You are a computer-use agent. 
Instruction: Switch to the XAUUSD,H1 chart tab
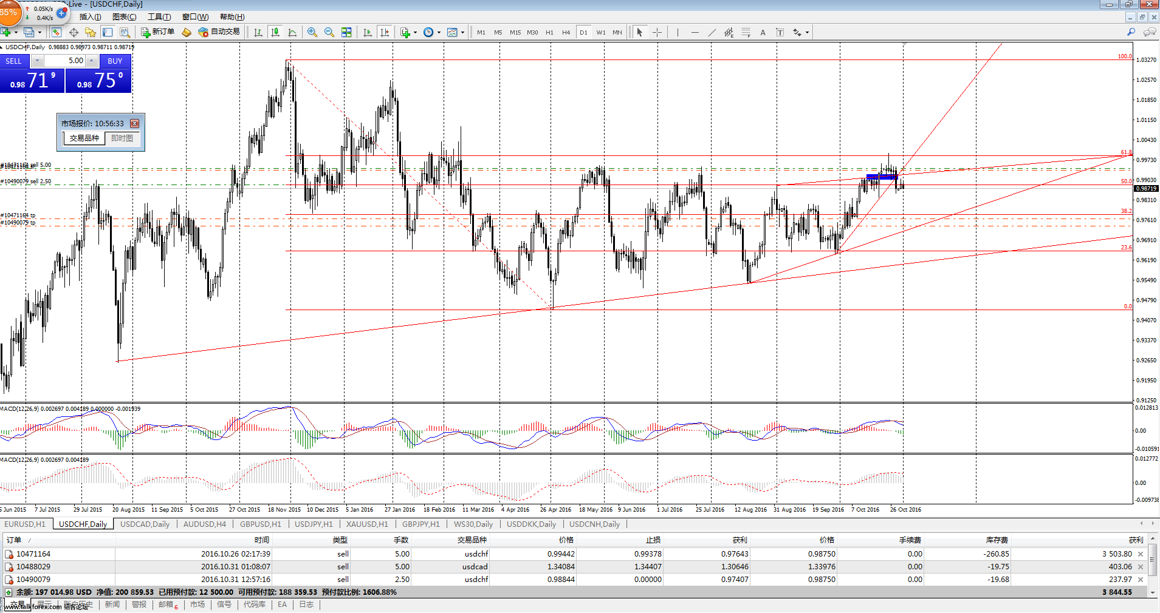point(367,524)
